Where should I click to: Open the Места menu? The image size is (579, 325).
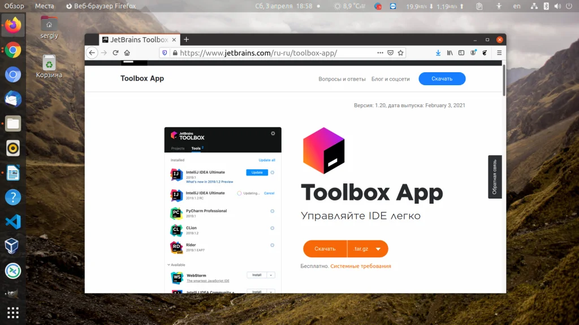45,6
